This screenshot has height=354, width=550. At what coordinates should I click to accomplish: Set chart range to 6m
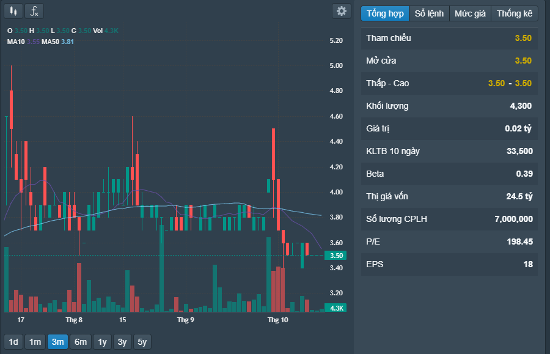coord(81,342)
